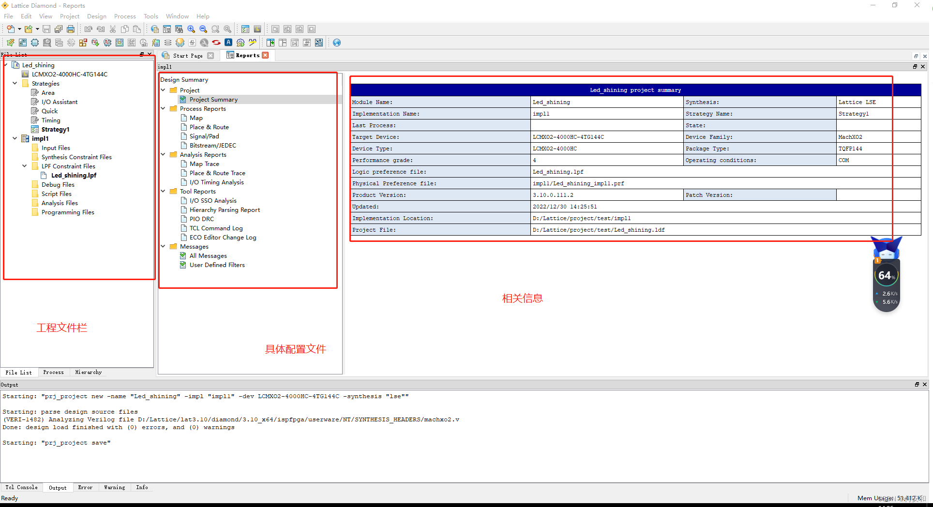Click the Open project toolbar icon
Image resolution: width=933 pixels, height=507 pixels.
click(29, 29)
